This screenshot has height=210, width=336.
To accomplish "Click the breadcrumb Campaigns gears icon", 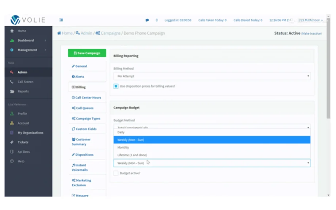I will pyautogui.click(x=98, y=33).
